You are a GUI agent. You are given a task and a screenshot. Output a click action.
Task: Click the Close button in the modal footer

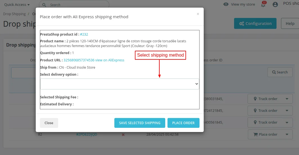pyautogui.click(x=49, y=123)
